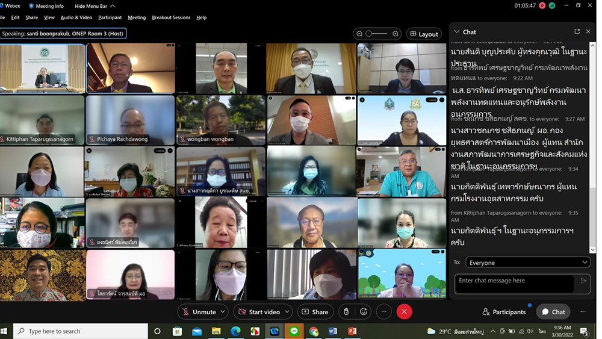The image size is (602, 339).
Task: Click Hide Menu Bar toggle
Action: point(95,6)
